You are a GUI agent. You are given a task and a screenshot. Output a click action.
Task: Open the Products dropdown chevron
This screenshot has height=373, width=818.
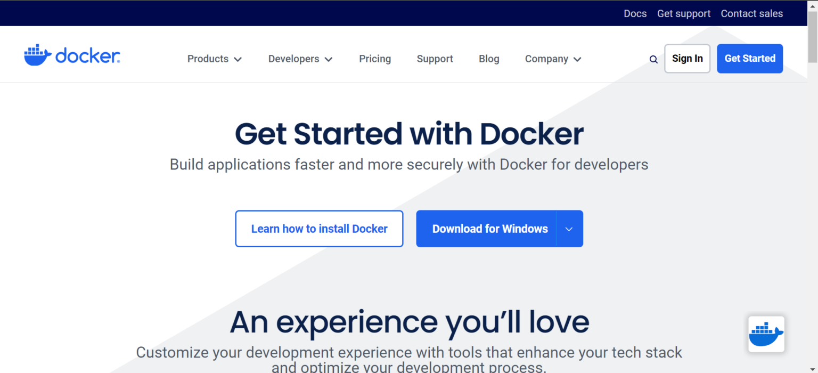click(x=238, y=59)
